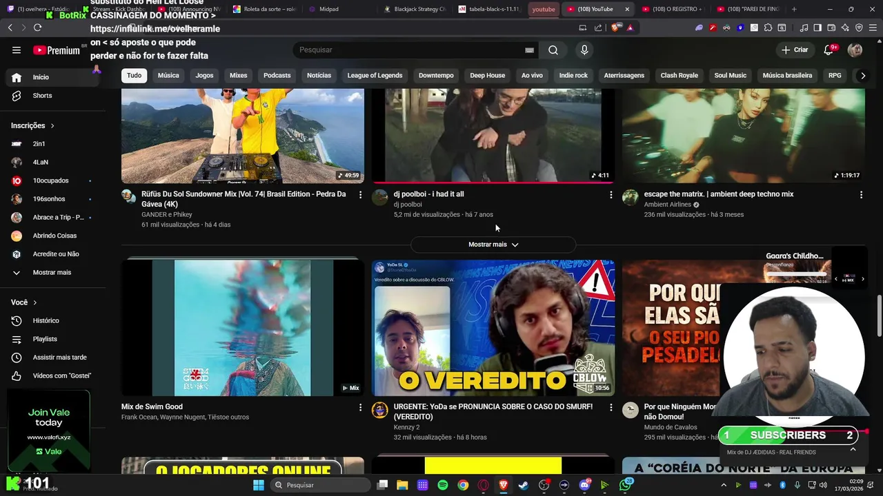Viewport: 883px width, 496px height.
Task: Open the media control music-note icon
Action: pos(804,28)
